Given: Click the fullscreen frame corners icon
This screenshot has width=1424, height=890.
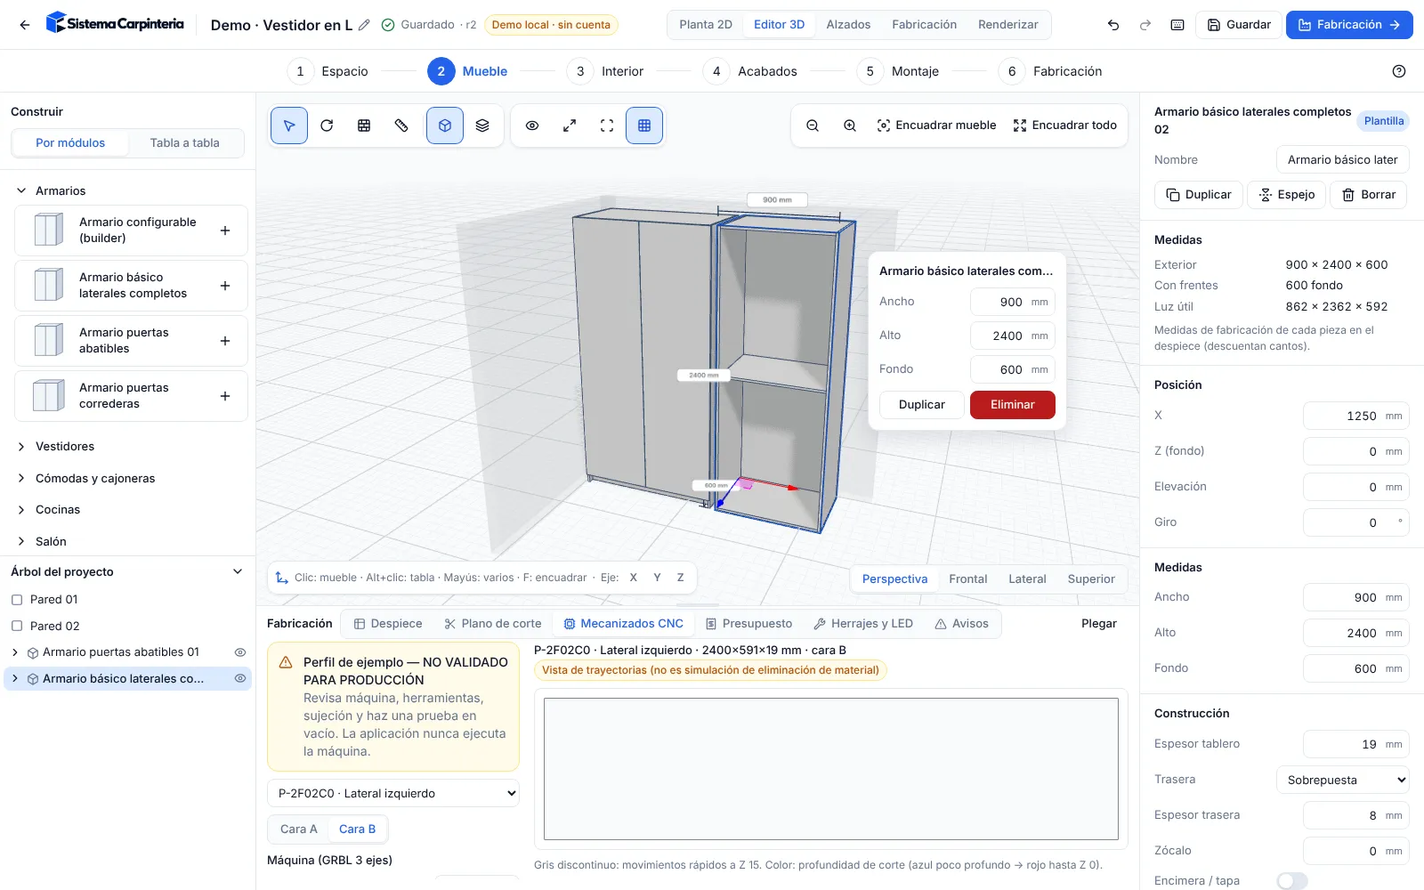Looking at the screenshot, I should click(x=607, y=125).
